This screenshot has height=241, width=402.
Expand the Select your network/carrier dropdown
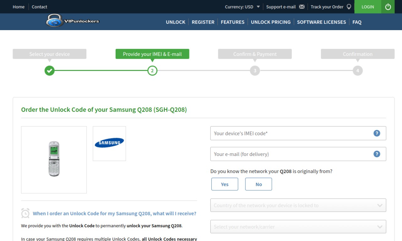coord(298,227)
